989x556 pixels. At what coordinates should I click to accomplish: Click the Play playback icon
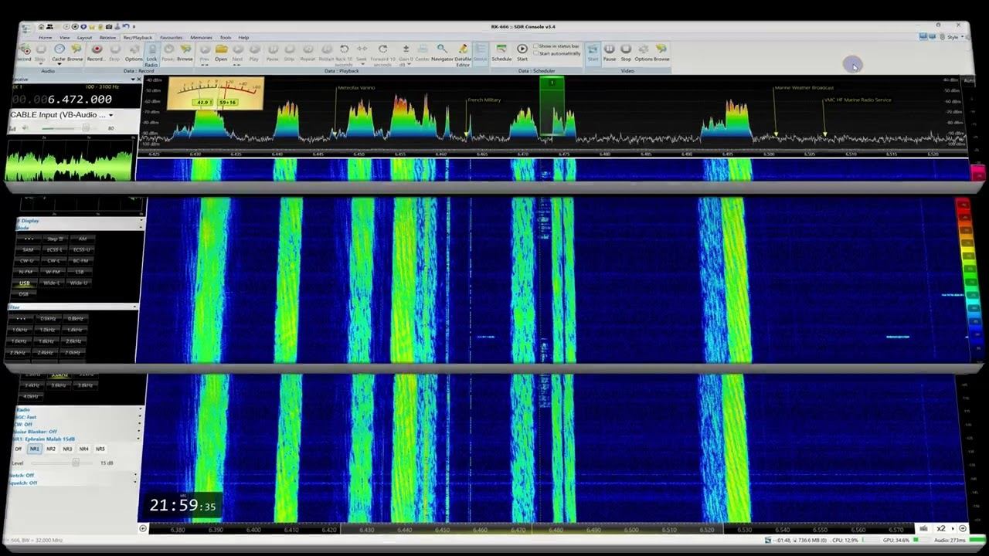[253, 53]
